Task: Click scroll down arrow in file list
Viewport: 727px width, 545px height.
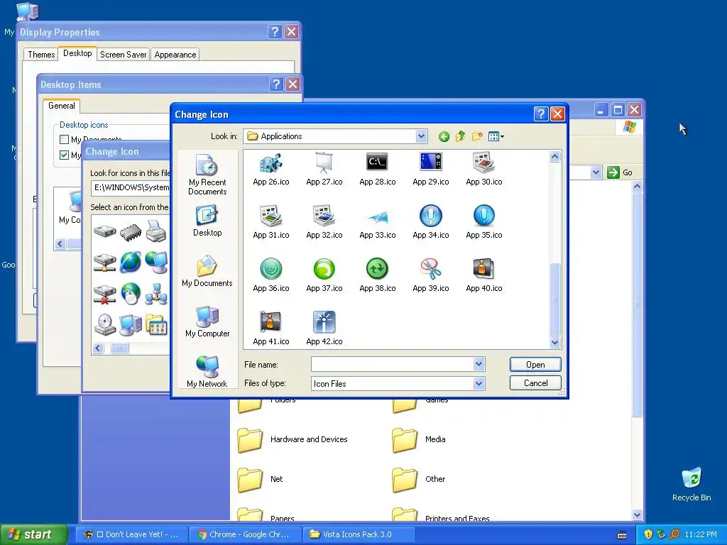Action: click(x=554, y=343)
